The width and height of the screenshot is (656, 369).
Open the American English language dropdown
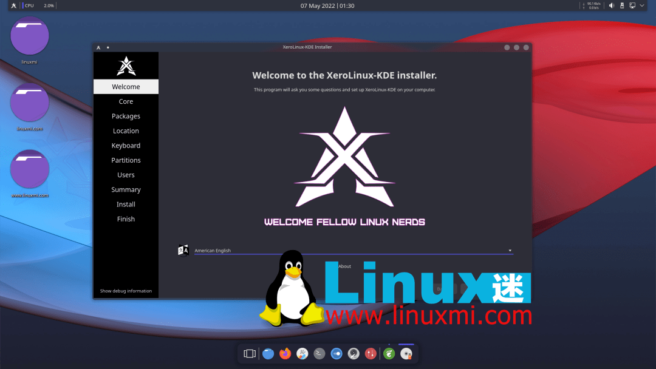tap(354, 250)
